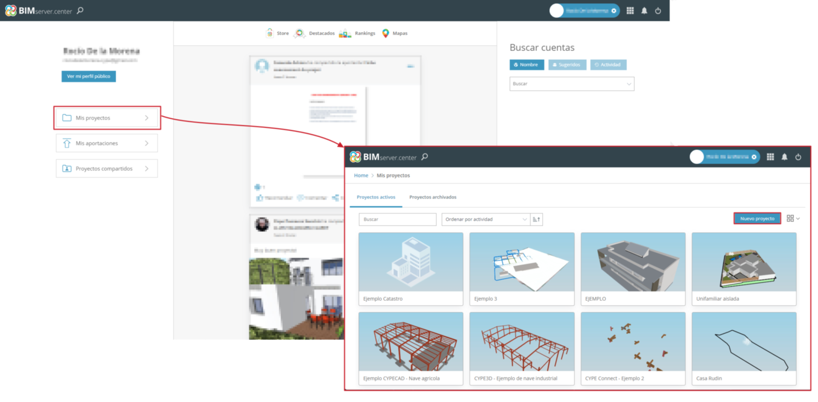The image size is (818, 402).
Task: Select Actividad search filter
Action: click(608, 65)
